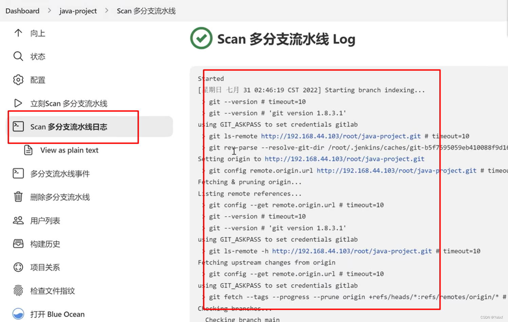508x322 pixels.
Task: Click the terminal icon beside 多分支流水线事件
Action: pyautogui.click(x=18, y=173)
